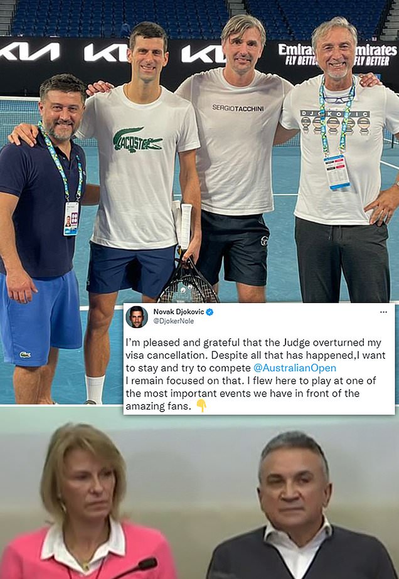Open the @AustralianOpen mention link
This screenshot has height=579, width=399.
pos(295,368)
